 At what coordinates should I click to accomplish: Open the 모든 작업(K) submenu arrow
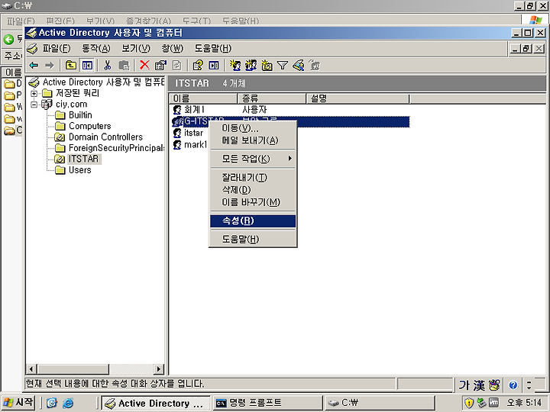click(290, 159)
